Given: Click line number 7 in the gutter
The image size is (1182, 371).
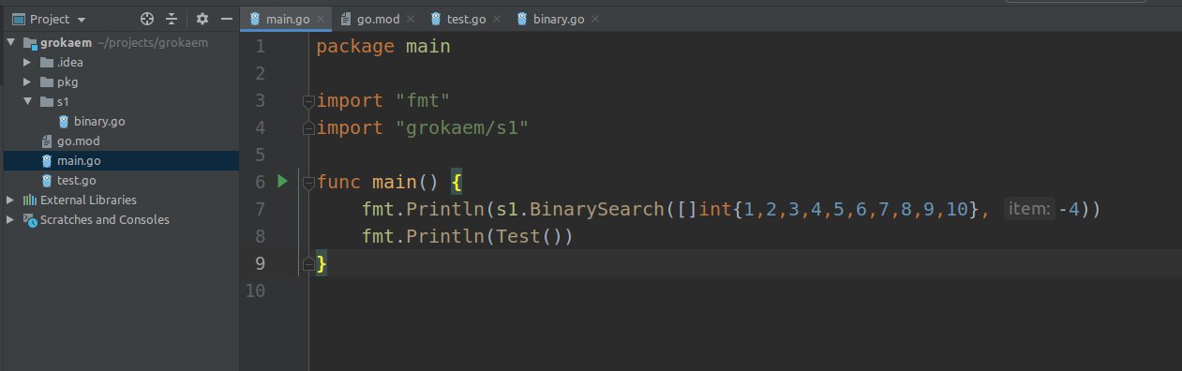Looking at the screenshot, I should coord(261,209).
